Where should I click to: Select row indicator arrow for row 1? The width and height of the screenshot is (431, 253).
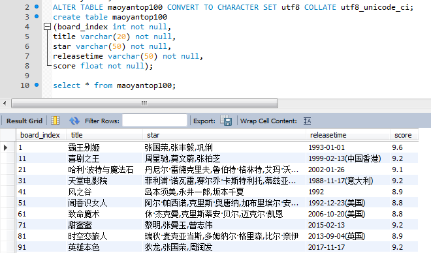(5, 147)
